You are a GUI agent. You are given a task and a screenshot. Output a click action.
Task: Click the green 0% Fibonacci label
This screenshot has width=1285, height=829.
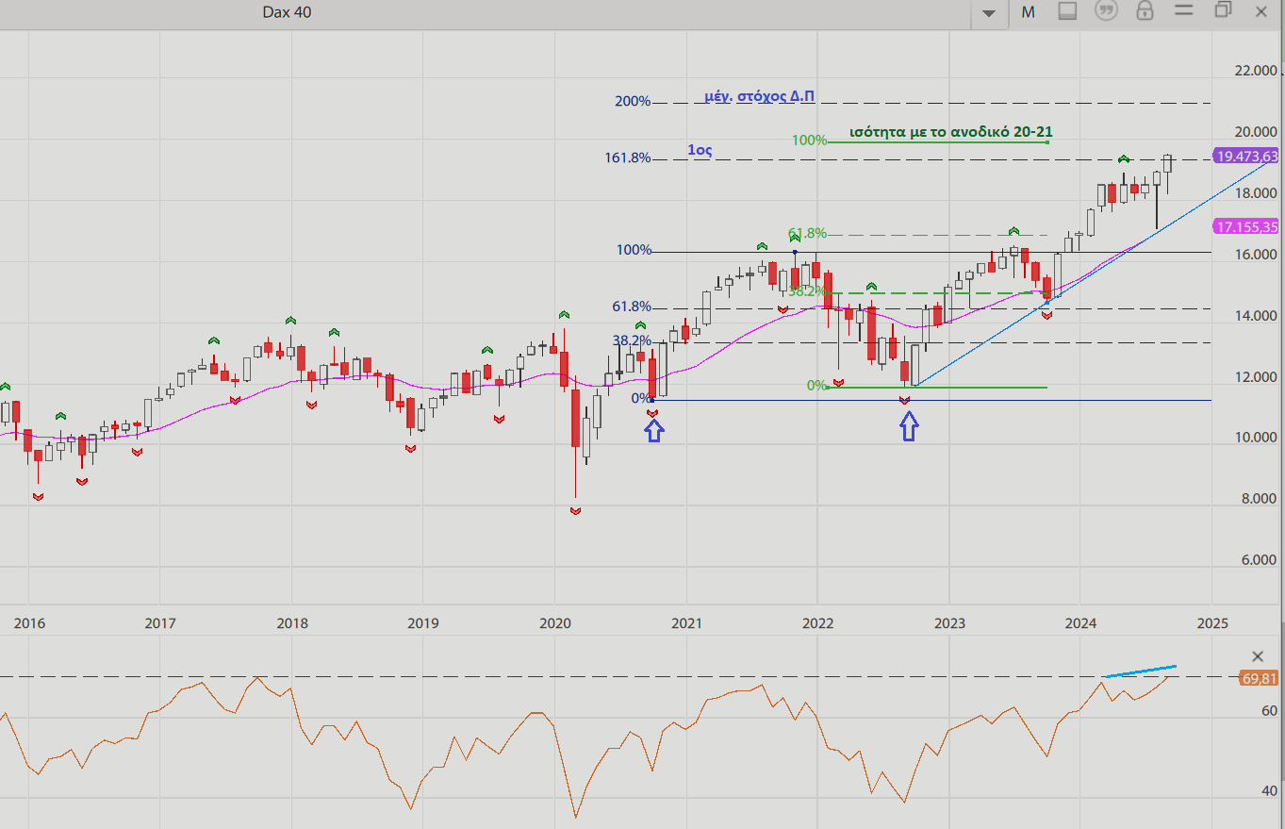(817, 386)
